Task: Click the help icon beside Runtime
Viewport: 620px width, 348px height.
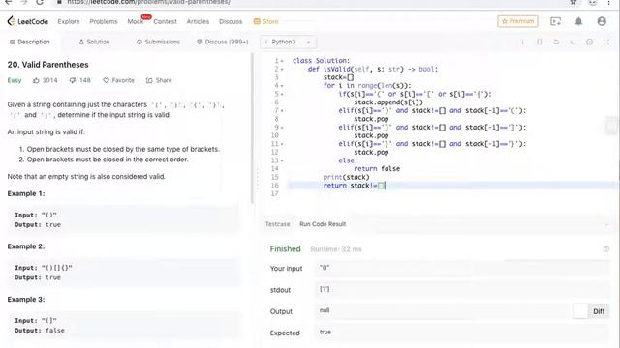Action: point(605,249)
